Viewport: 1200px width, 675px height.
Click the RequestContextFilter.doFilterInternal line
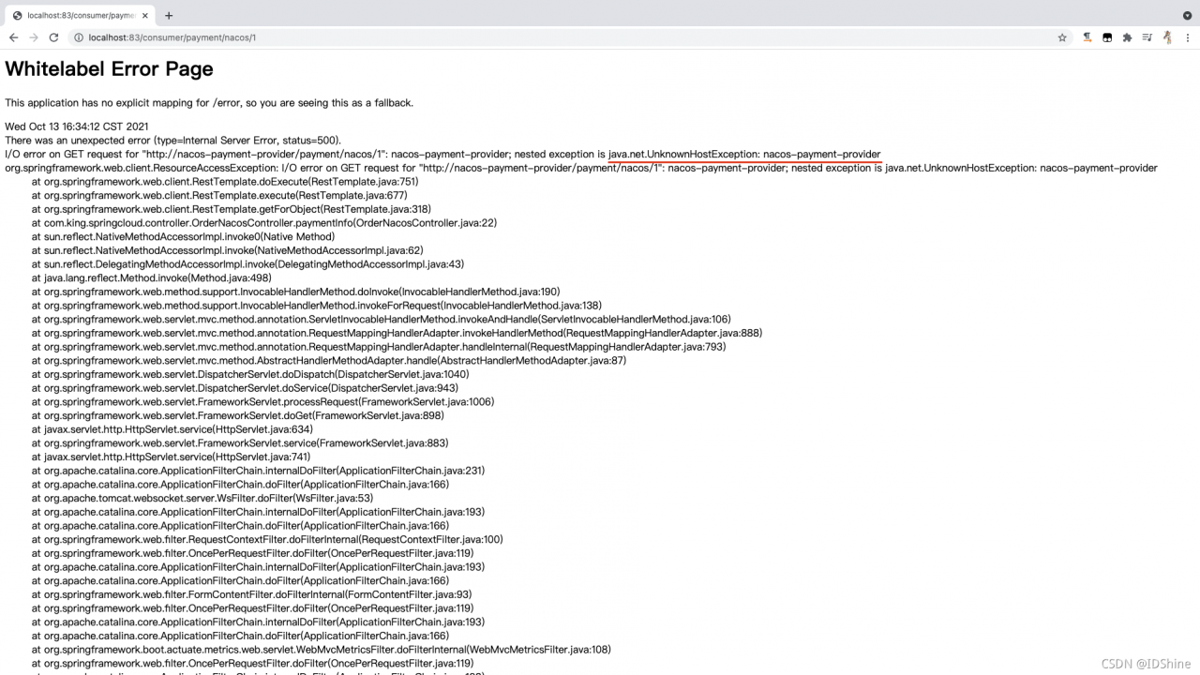[267, 539]
